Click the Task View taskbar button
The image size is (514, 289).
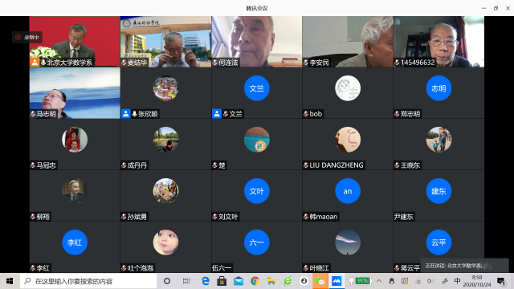point(186,281)
